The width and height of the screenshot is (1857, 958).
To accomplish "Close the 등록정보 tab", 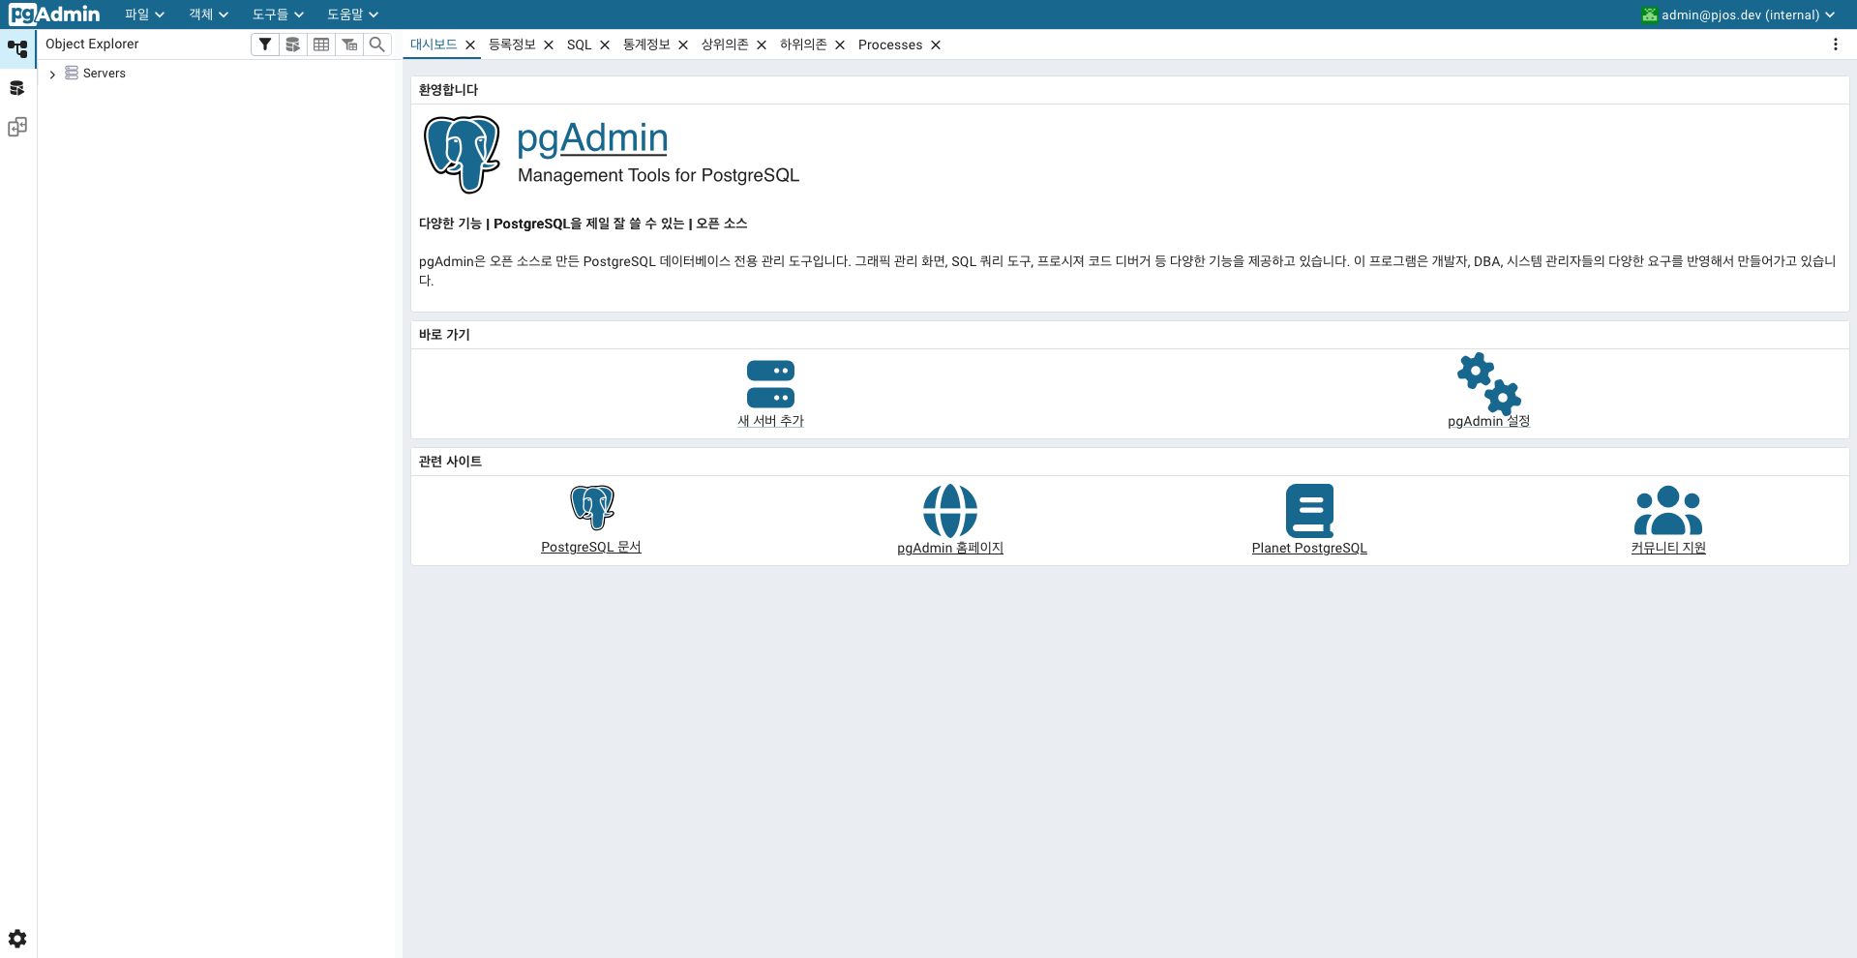I will (x=549, y=45).
